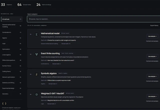Click 'Sample tasks: 3' under Symbolic algebra
160x110 pixels.
point(53,84)
